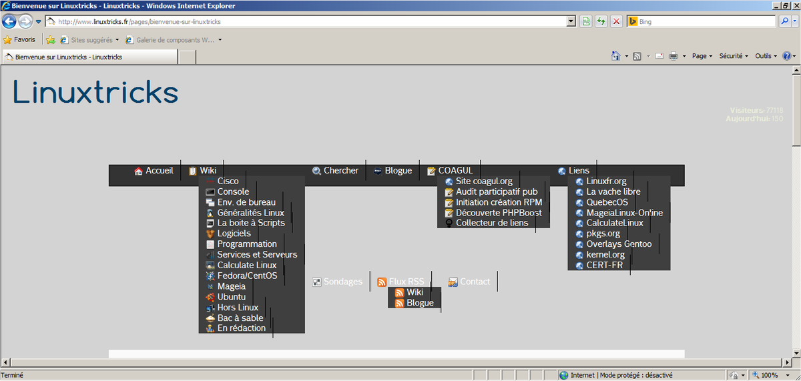
Task: Open Services et Serveurs category
Action: 252,255
